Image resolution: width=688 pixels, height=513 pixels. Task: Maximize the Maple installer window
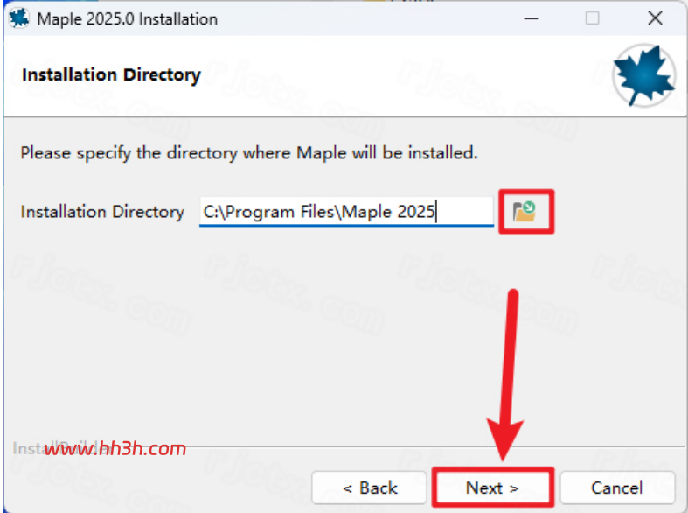click(593, 18)
